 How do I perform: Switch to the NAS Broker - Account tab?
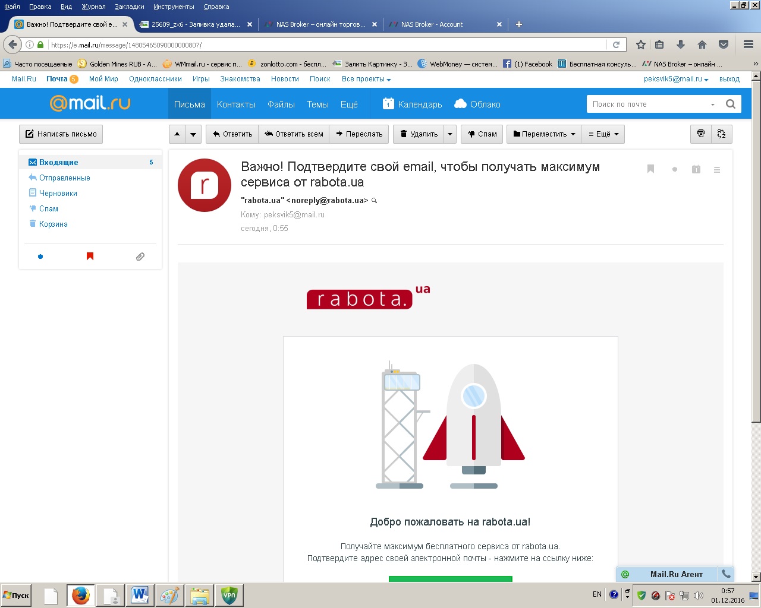point(445,24)
